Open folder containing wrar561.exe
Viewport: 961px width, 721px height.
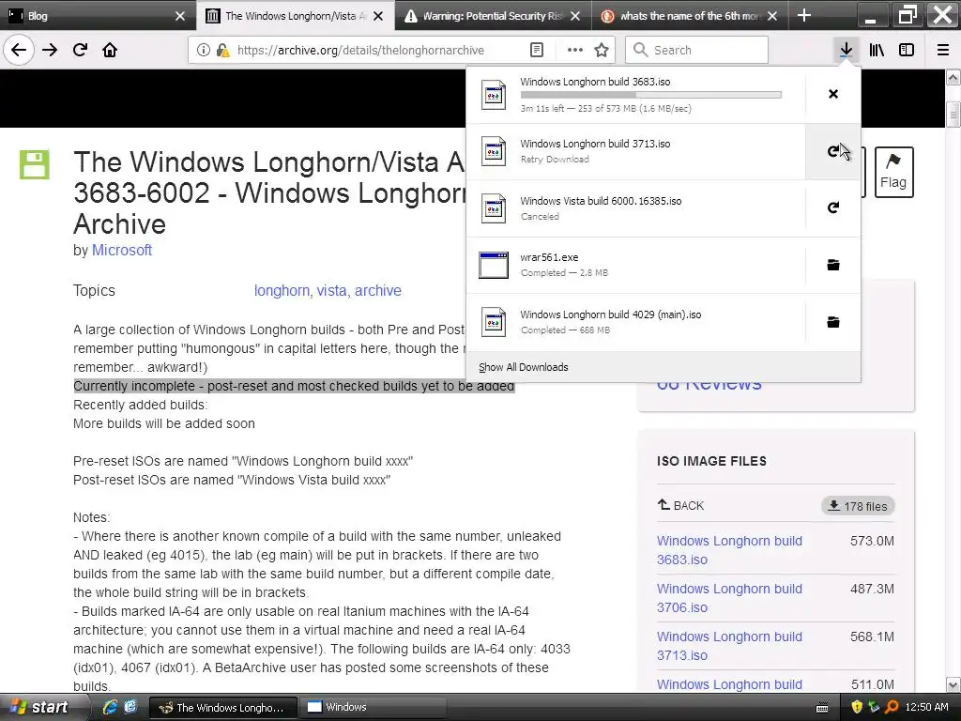coord(833,265)
